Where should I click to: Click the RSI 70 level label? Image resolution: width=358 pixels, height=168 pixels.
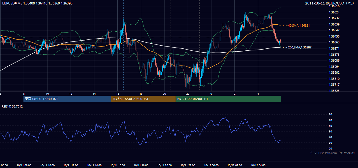pyautogui.click(x=331, y=120)
